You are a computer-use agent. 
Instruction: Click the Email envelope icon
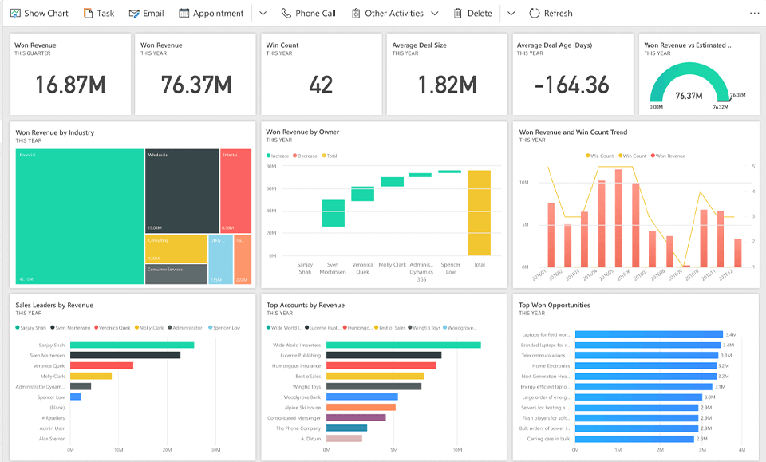134,14
